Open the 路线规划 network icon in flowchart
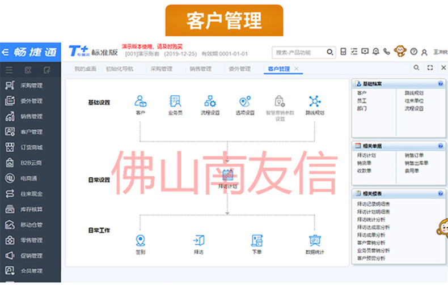 tap(315, 101)
